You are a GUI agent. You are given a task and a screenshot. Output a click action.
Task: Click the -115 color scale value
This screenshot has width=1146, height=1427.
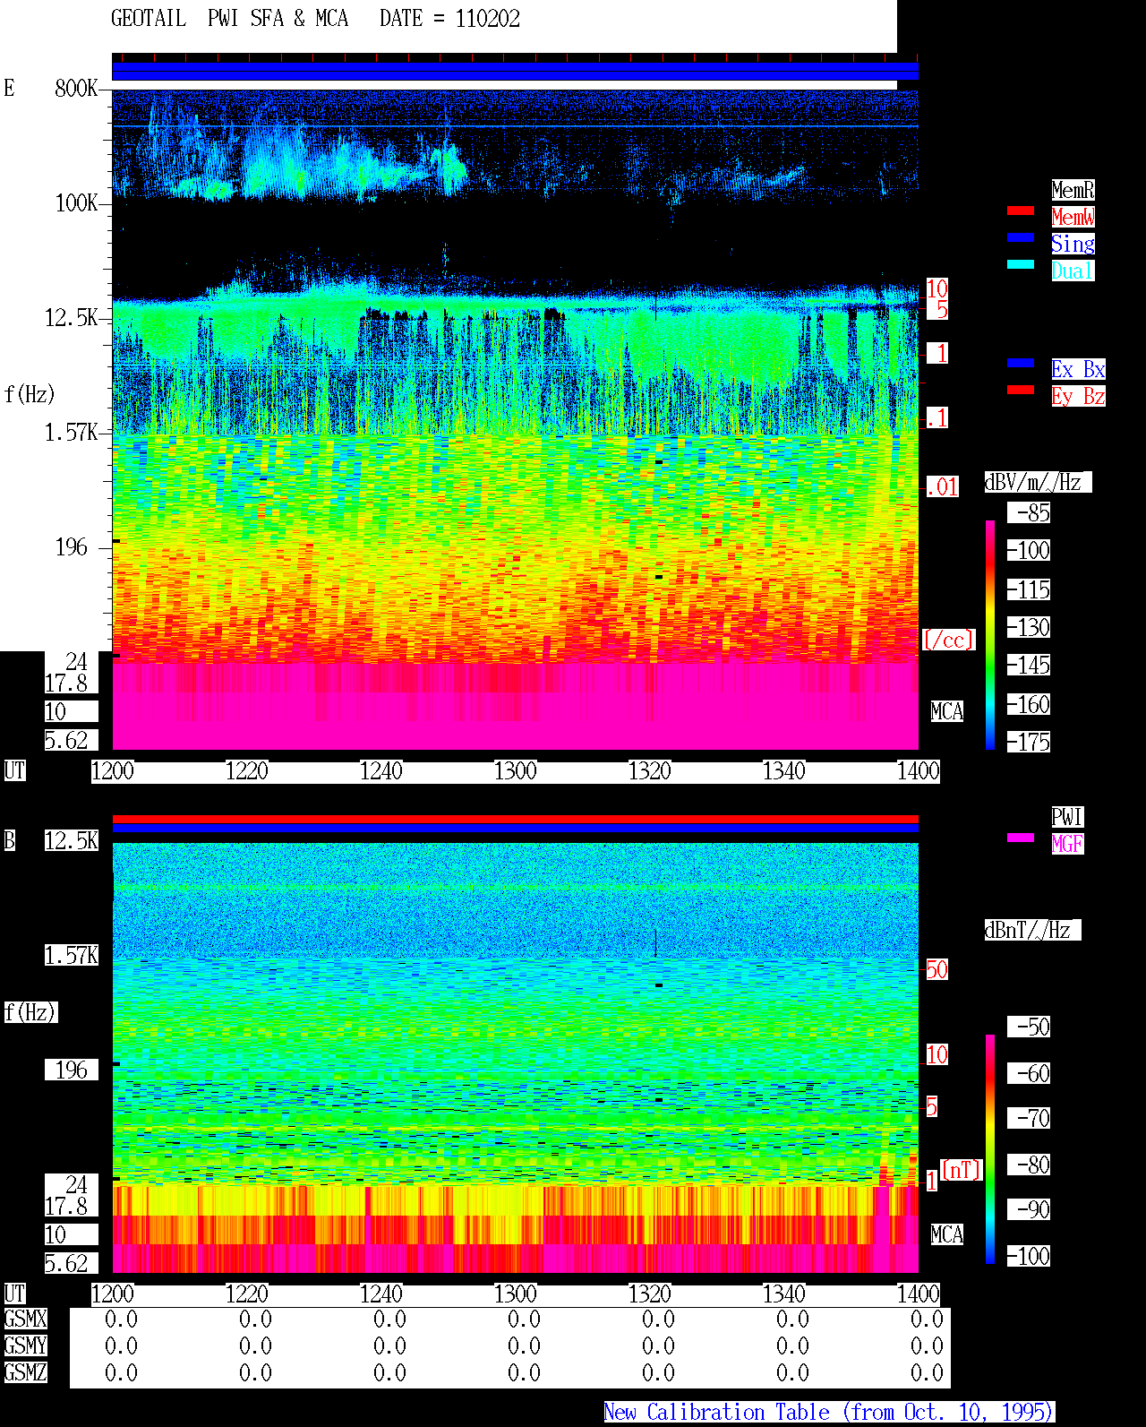click(1028, 590)
